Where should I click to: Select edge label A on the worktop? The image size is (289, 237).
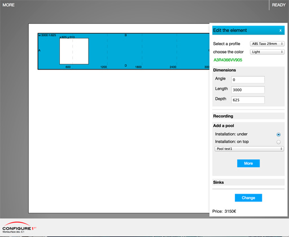pyautogui.click(x=40, y=50)
